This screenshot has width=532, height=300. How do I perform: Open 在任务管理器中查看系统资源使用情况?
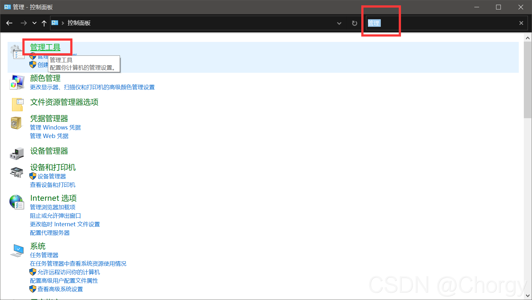[x=78, y=264]
